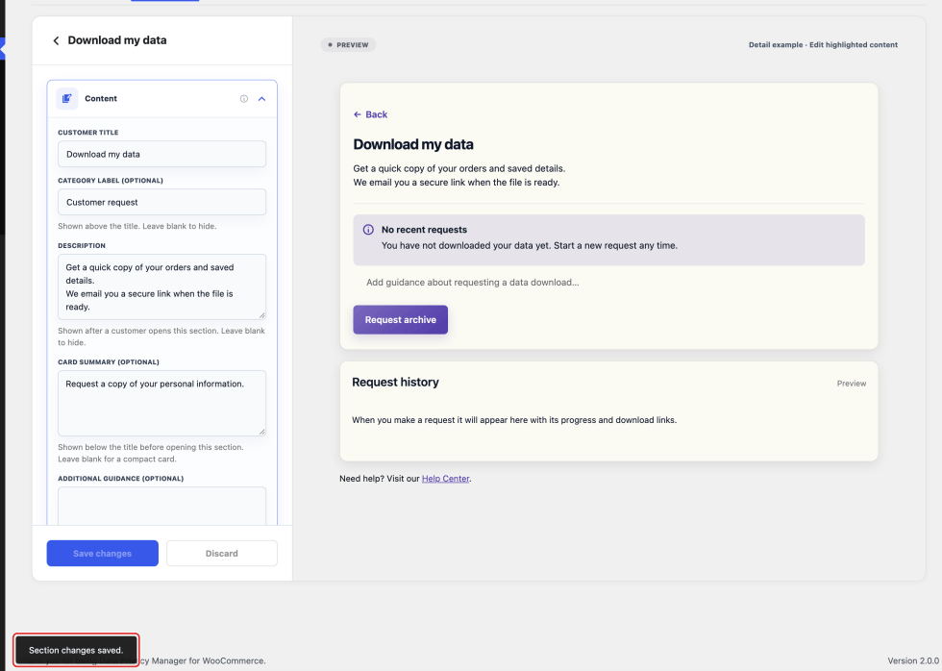The image size is (942, 671).
Task: Click the Customer Title input field
Action: pyautogui.click(x=161, y=154)
